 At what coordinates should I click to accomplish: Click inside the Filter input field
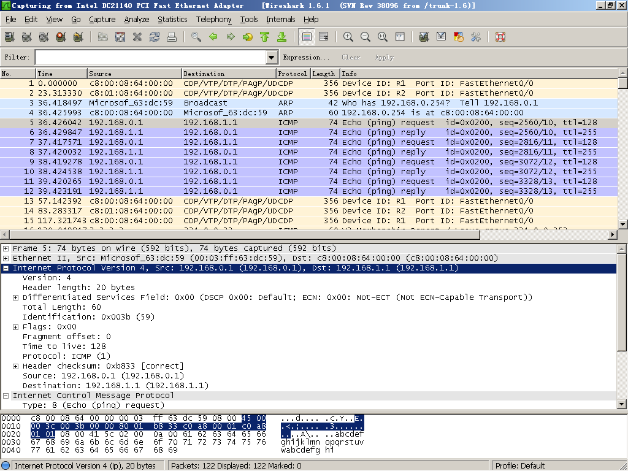click(x=151, y=57)
